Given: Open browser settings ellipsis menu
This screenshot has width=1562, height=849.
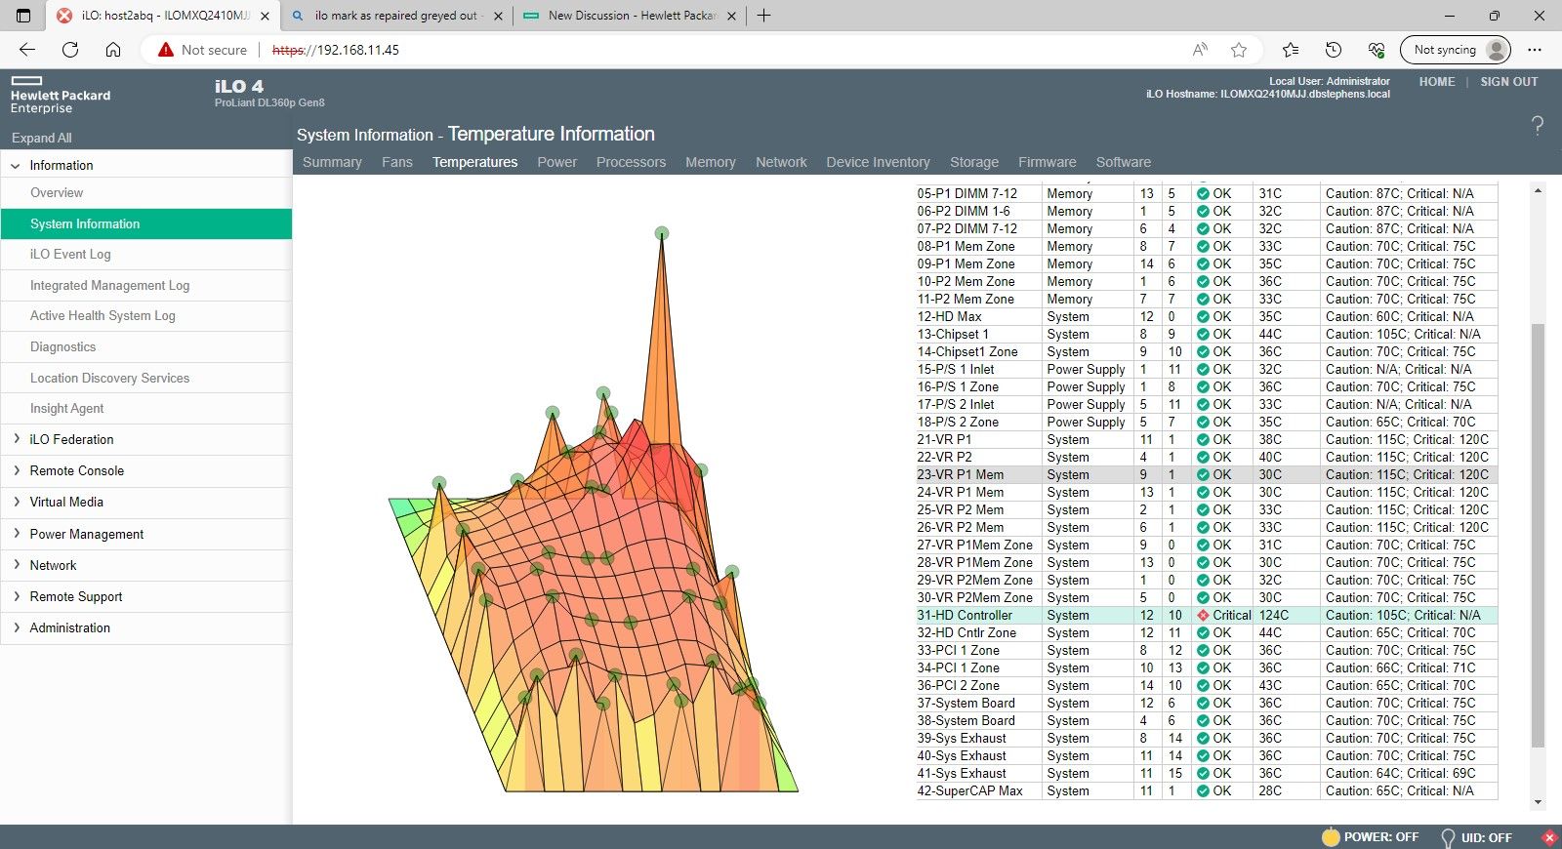Looking at the screenshot, I should 1535,50.
